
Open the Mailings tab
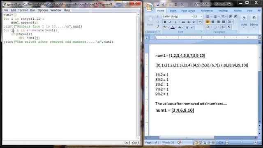click(223, 11)
